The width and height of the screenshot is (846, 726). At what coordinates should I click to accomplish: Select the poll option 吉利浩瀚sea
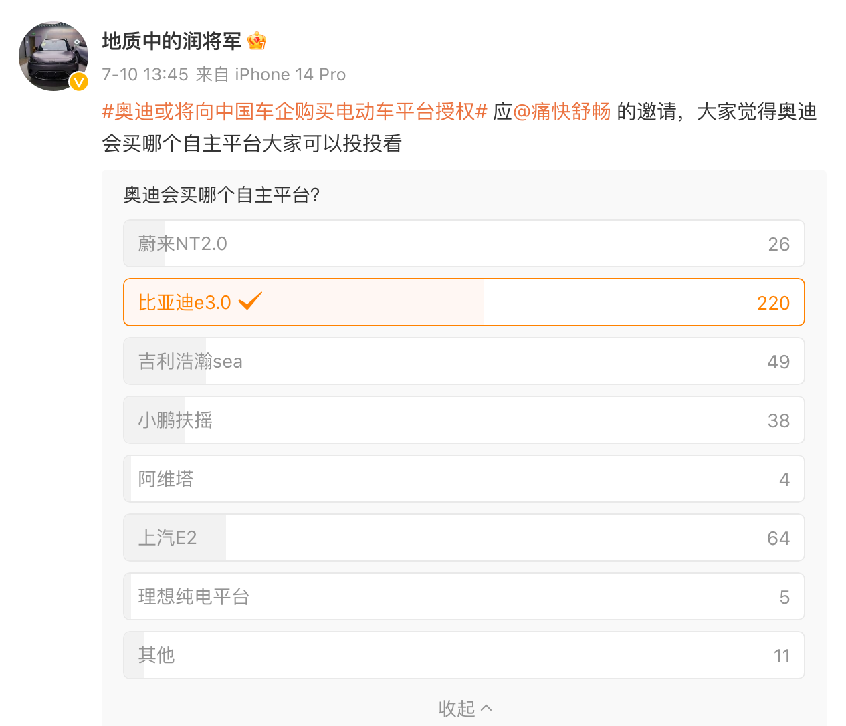[464, 361]
